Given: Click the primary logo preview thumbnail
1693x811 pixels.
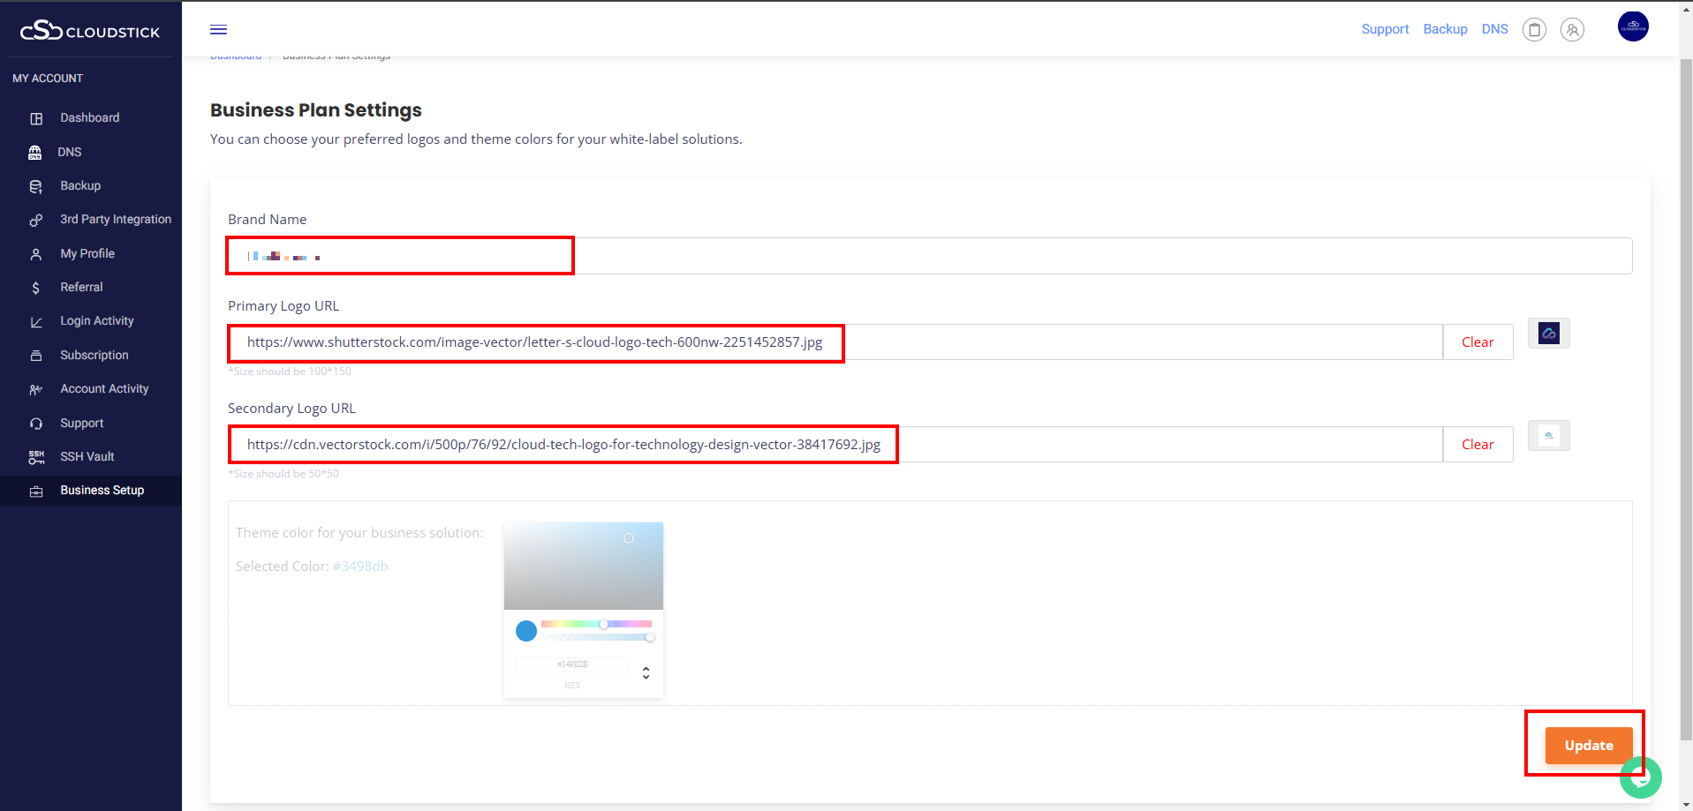Looking at the screenshot, I should pyautogui.click(x=1548, y=334).
